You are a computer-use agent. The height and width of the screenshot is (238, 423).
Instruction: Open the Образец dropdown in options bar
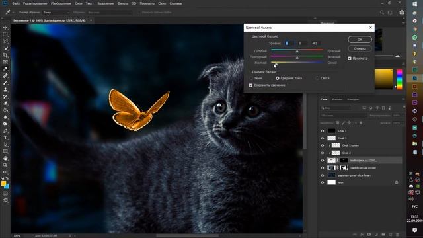(110, 12)
